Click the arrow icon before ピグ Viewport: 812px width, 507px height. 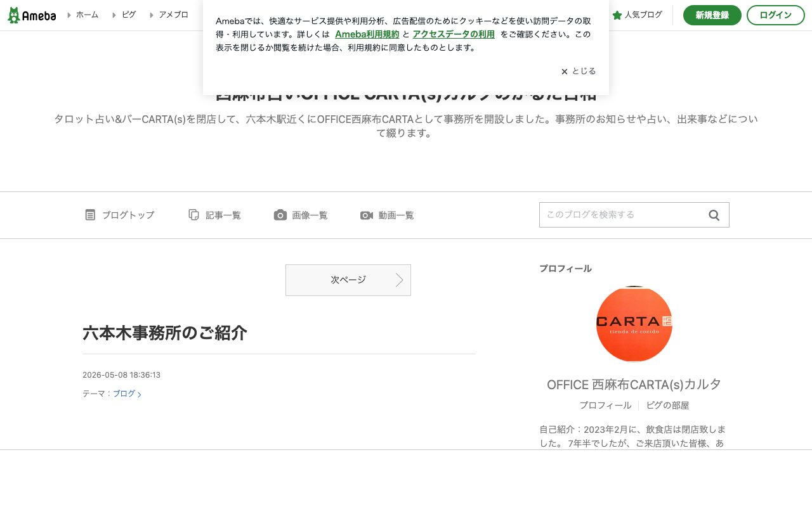point(114,15)
